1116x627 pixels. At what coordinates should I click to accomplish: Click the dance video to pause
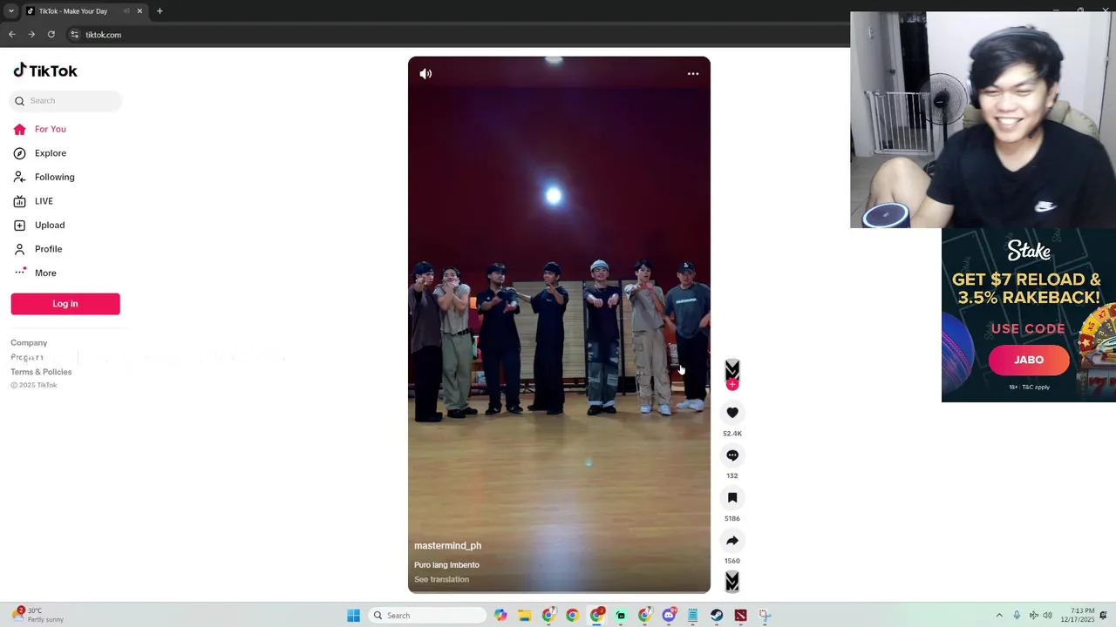559,325
